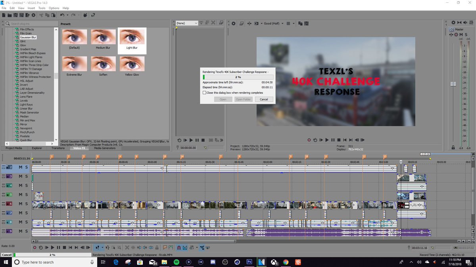
Task: Open the Tools menu
Action: click(x=42, y=8)
